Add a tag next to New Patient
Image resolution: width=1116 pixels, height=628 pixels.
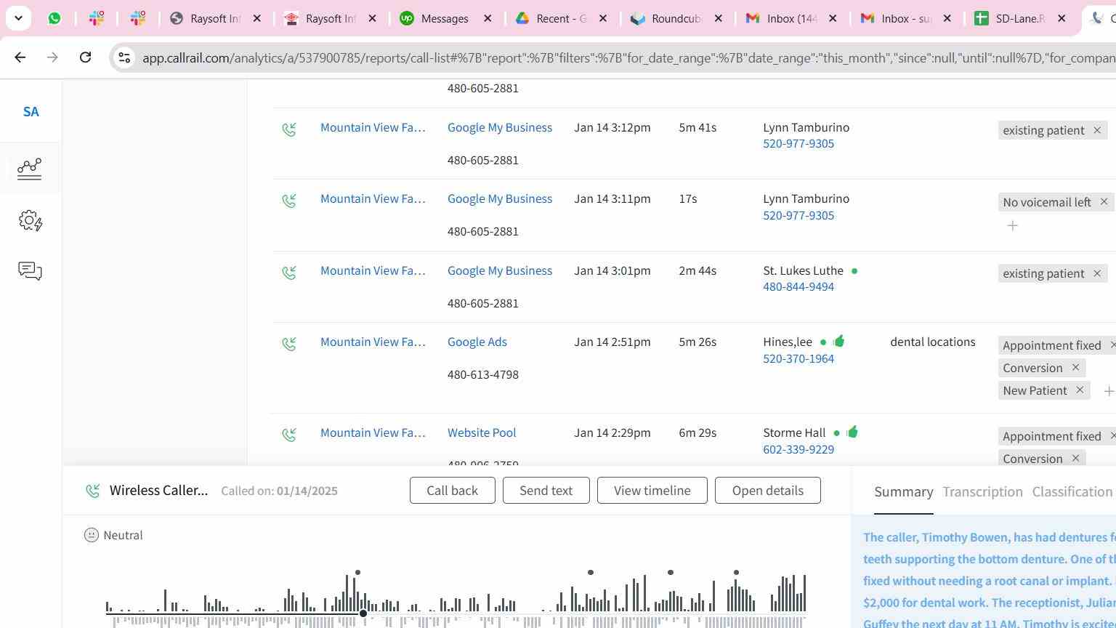pyautogui.click(x=1109, y=391)
